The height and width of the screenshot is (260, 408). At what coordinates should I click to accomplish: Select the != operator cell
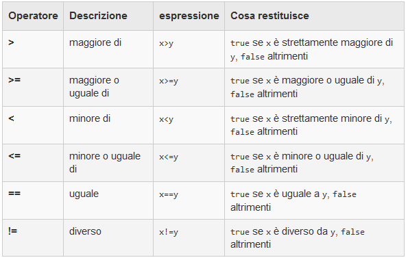33,238
